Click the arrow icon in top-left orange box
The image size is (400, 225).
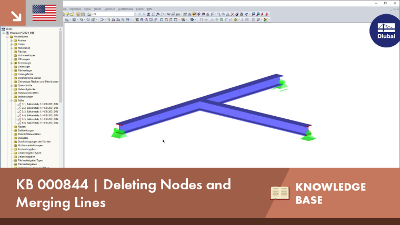pos(16,16)
